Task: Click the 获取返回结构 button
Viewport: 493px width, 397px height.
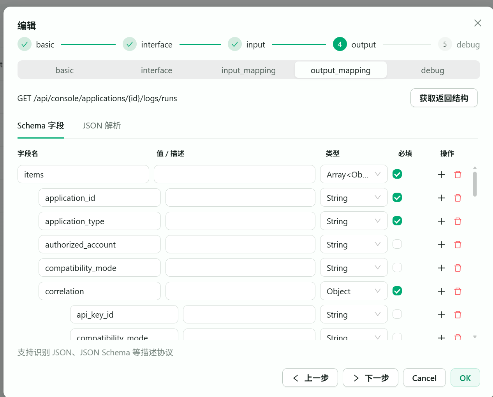Action: pos(444,98)
